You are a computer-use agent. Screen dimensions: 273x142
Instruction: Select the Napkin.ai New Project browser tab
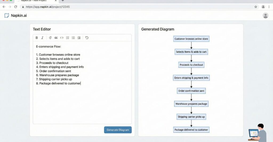pos(35,1)
